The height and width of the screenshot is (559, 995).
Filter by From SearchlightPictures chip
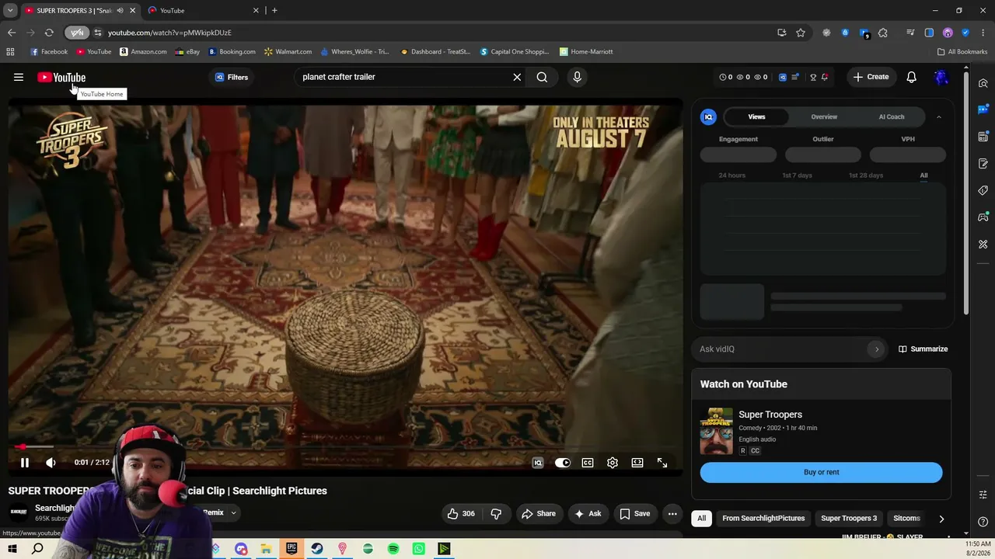click(x=763, y=518)
